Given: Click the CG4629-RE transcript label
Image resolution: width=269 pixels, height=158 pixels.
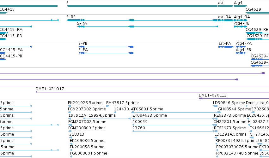Looking at the screenshot, I should [257, 30].
